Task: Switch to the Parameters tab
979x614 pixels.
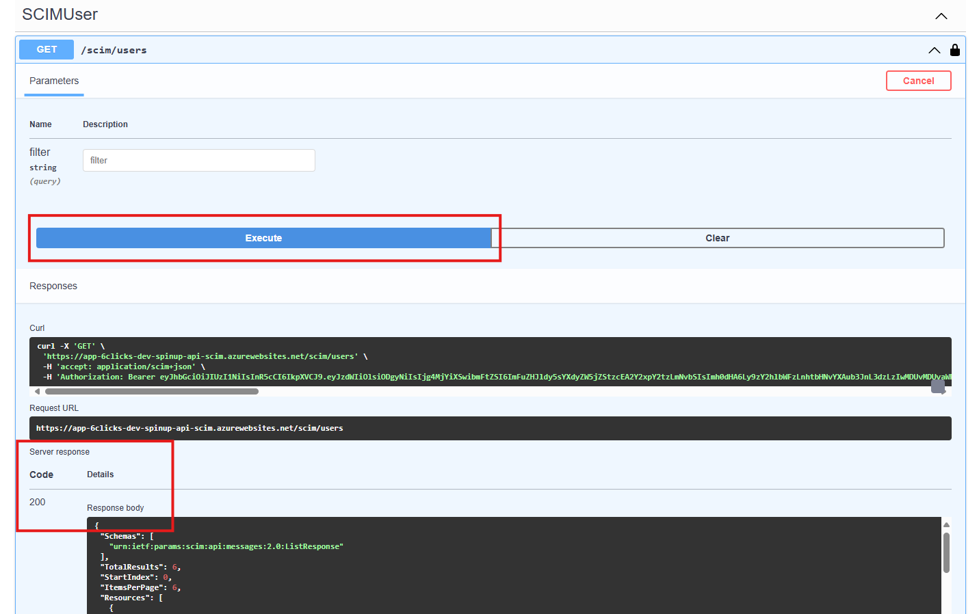Action: (53, 81)
